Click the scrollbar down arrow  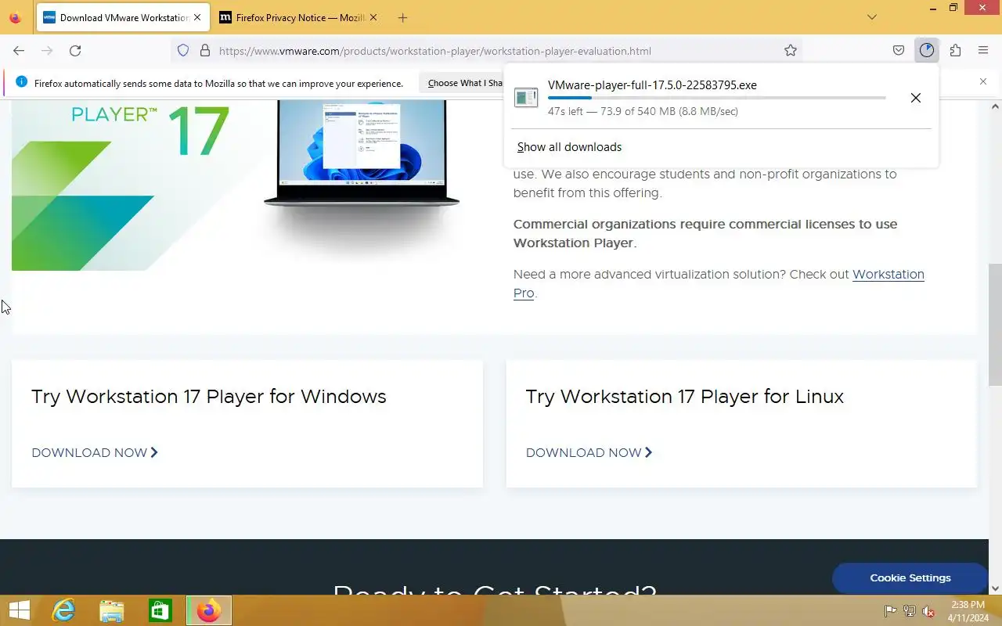[x=995, y=588]
